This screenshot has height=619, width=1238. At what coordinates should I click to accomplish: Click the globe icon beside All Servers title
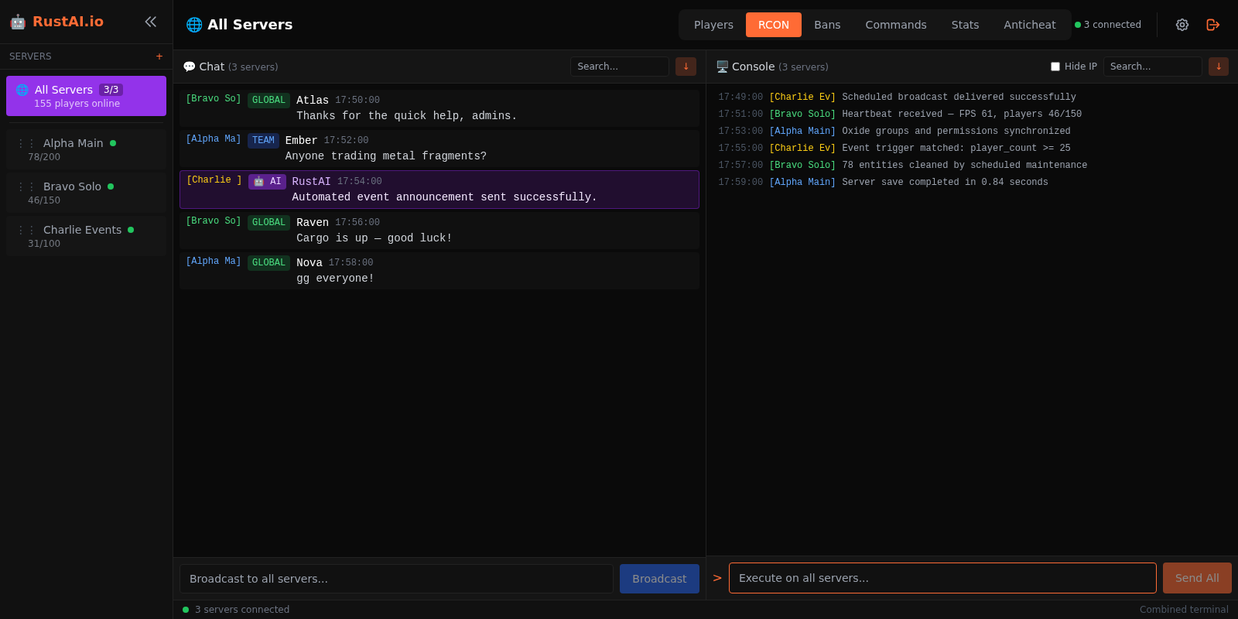click(x=194, y=25)
